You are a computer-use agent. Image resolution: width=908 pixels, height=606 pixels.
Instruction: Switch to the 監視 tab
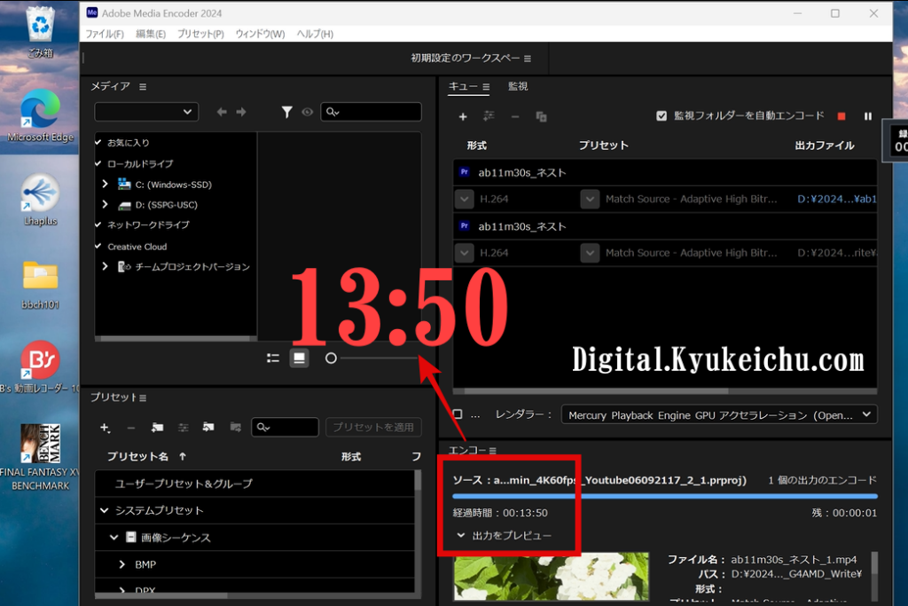[518, 86]
